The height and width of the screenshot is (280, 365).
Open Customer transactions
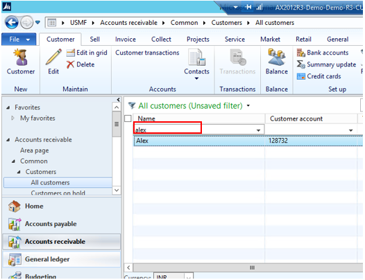[147, 53]
